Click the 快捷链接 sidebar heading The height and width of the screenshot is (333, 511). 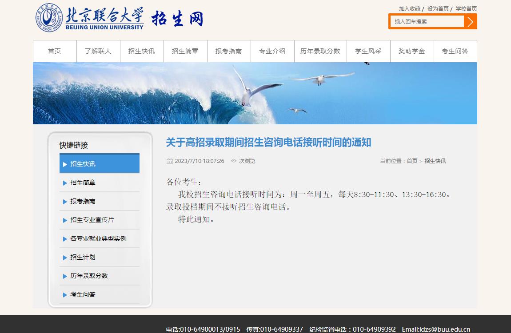click(x=74, y=145)
